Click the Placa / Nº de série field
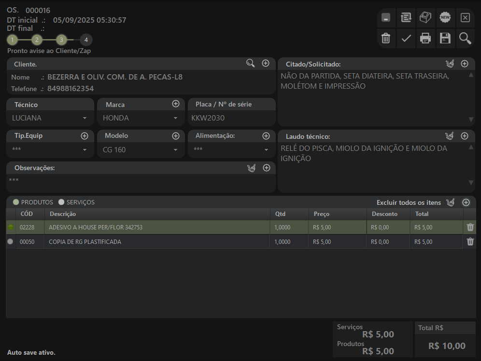The image size is (481, 361). pos(231,118)
